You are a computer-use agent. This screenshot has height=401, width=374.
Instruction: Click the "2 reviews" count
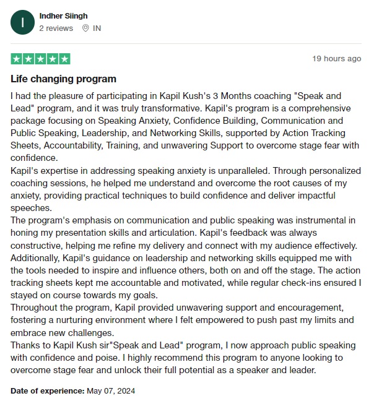click(56, 28)
